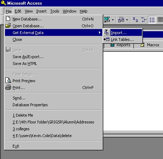Open the Window menu
This screenshot has height=159, width=163.
(x=69, y=11)
